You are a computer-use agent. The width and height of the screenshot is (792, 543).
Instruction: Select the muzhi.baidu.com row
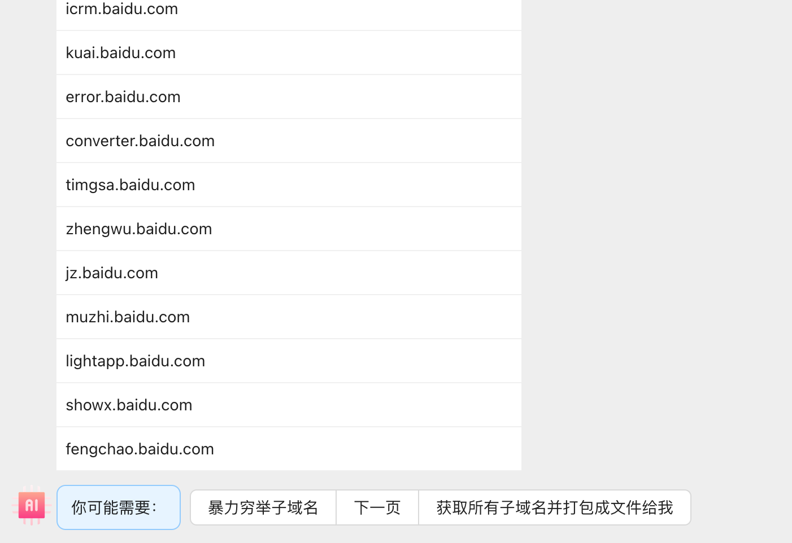click(x=289, y=317)
